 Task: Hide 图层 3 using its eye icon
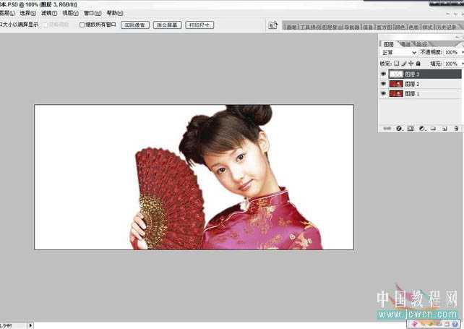[383, 74]
